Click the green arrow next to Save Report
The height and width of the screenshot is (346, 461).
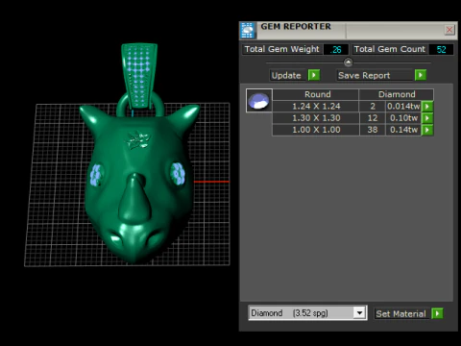421,75
